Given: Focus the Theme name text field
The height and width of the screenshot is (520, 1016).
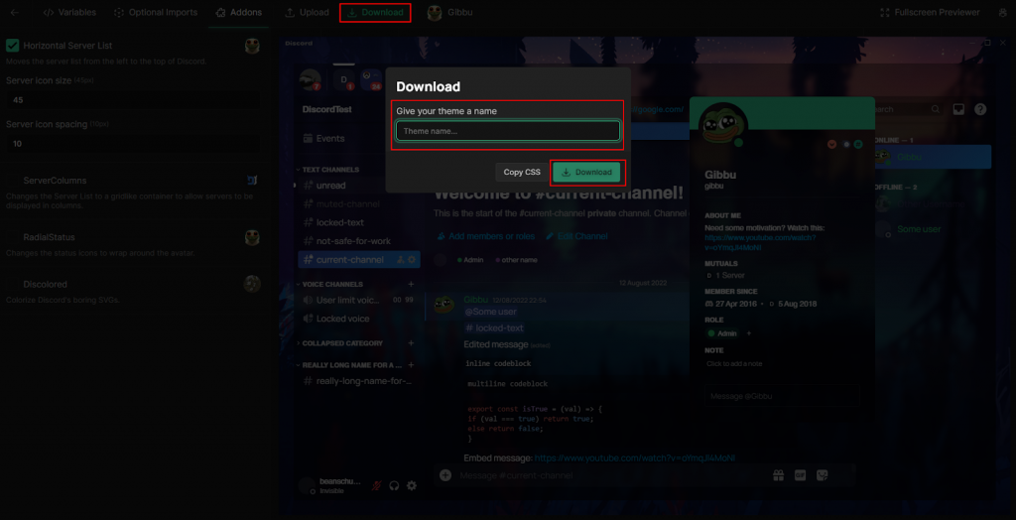Looking at the screenshot, I should pyautogui.click(x=508, y=131).
